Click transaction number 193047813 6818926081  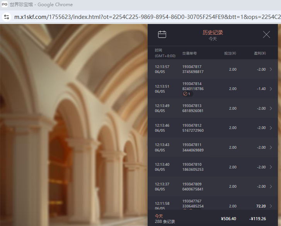pos(193,108)
